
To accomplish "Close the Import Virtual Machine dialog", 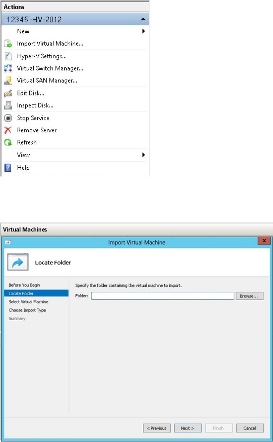I will (x=264, y=241).
